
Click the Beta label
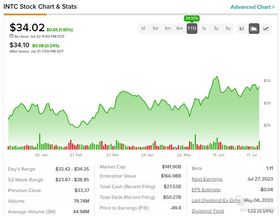(x=197, y=168)
